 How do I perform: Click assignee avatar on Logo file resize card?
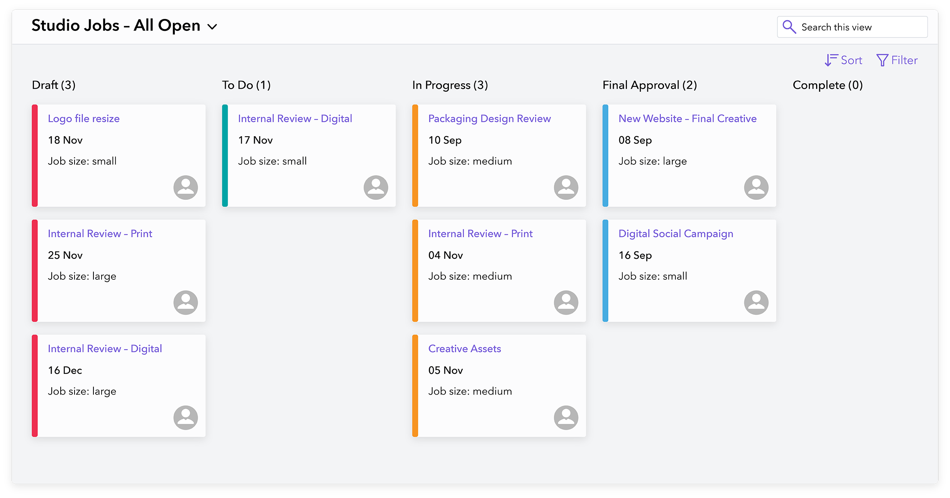pos(186,187)
